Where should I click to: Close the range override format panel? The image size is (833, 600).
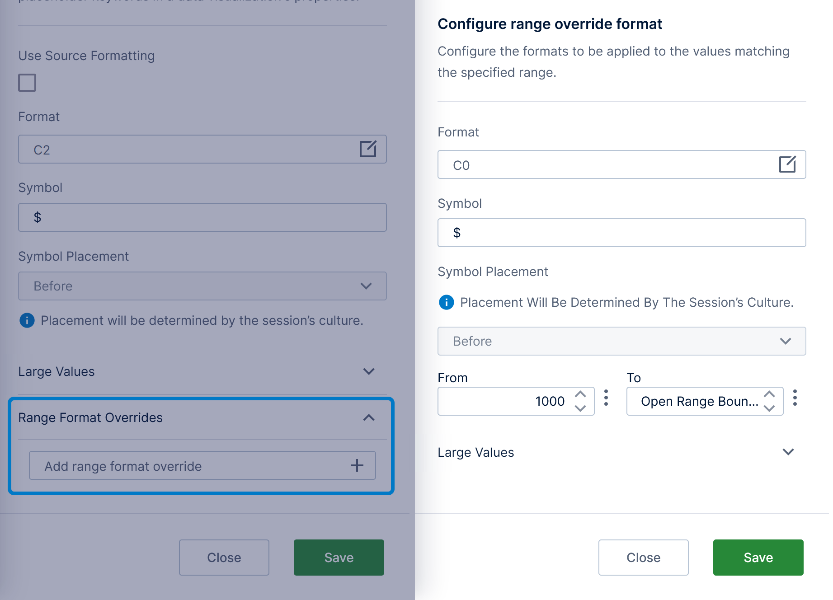(643, 558)
